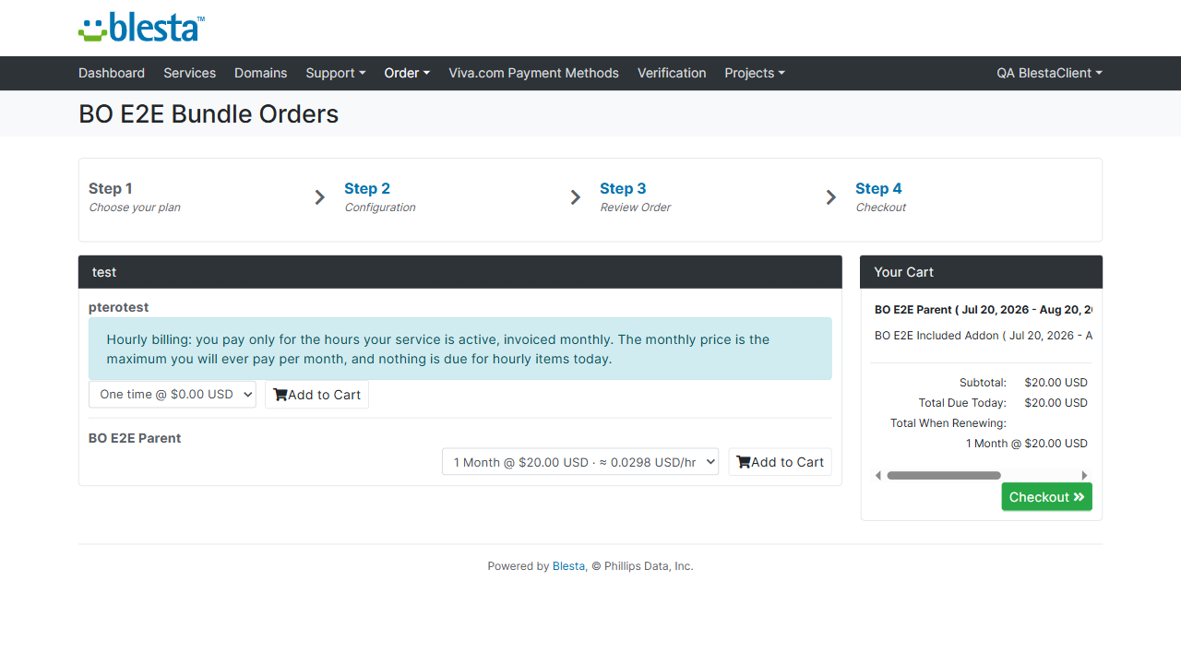Screen dimensions: 1181x664
Task: Click the BO E2E Included Addon cart line
Action: (984, 336)
